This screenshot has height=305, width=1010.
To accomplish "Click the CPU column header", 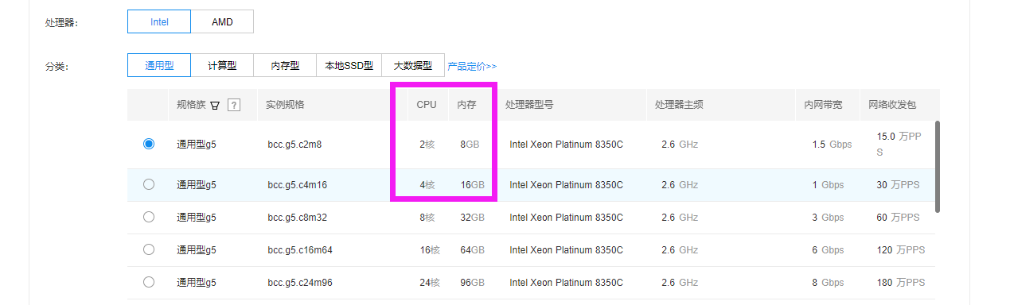I will pyautogui.click(x=427, y=105).
